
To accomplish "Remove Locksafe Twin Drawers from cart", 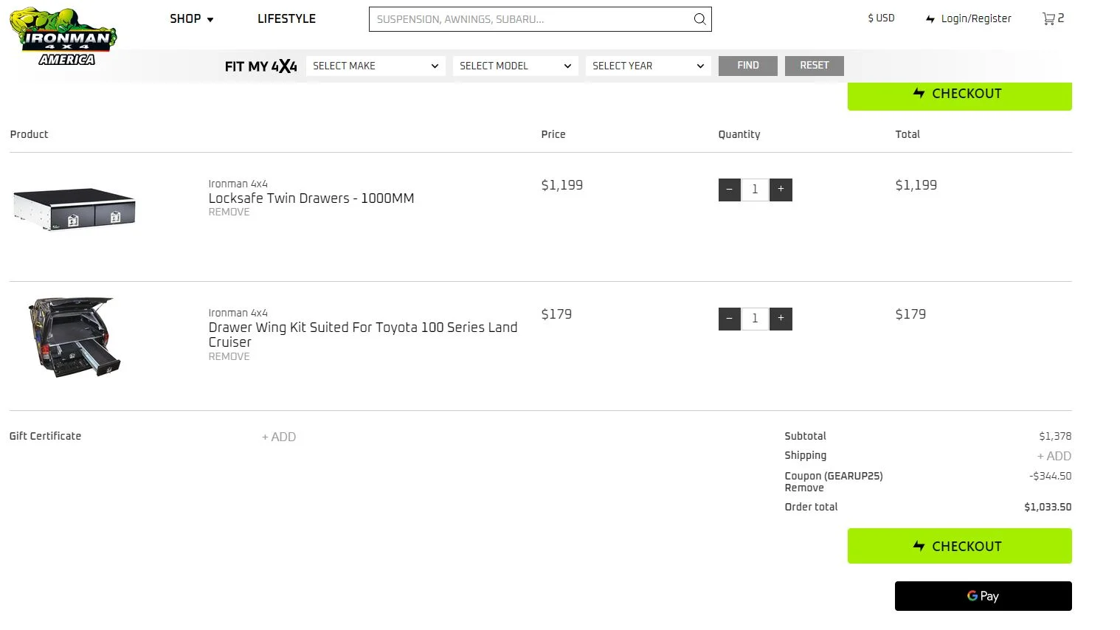I will [229, 212].
